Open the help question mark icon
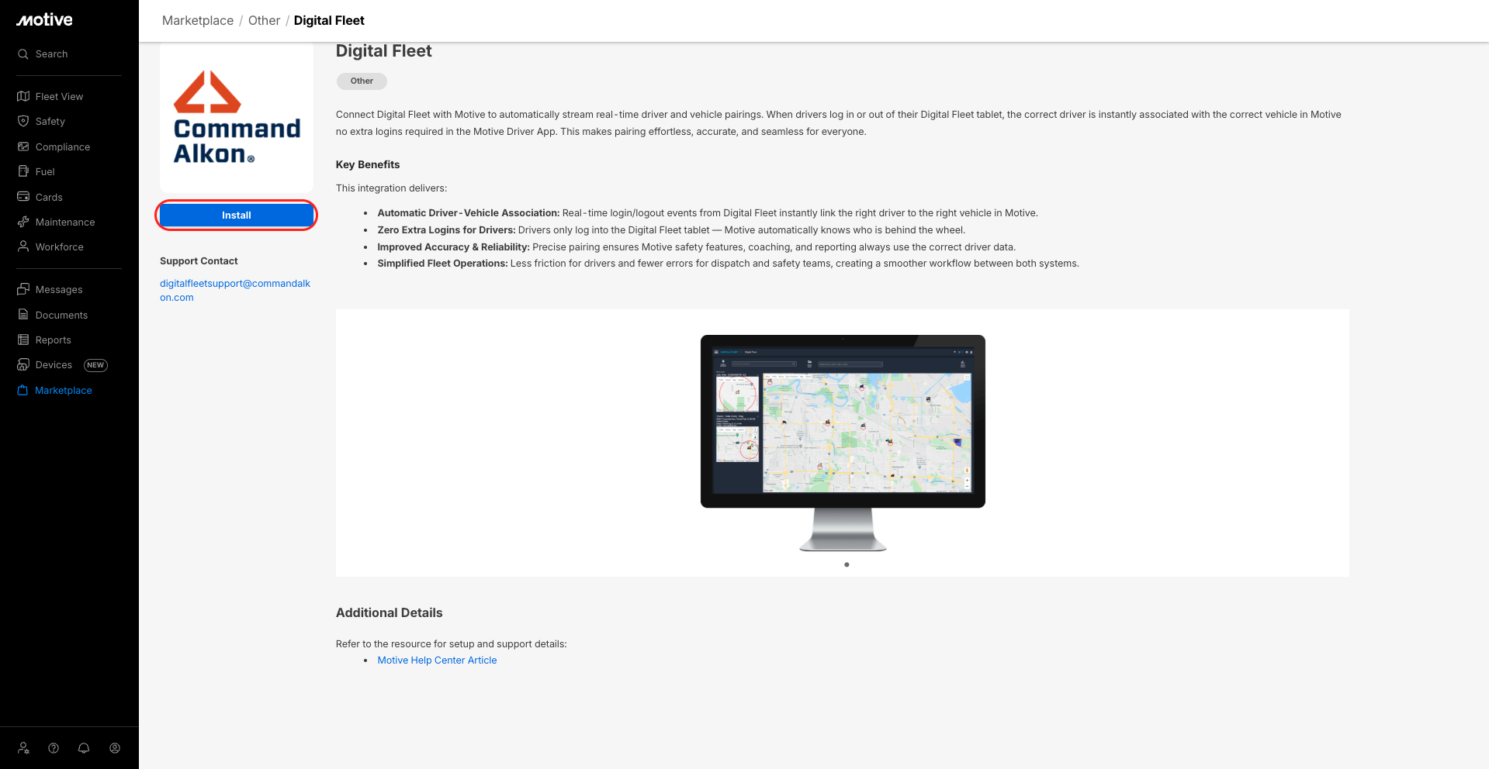 [54, 748]
